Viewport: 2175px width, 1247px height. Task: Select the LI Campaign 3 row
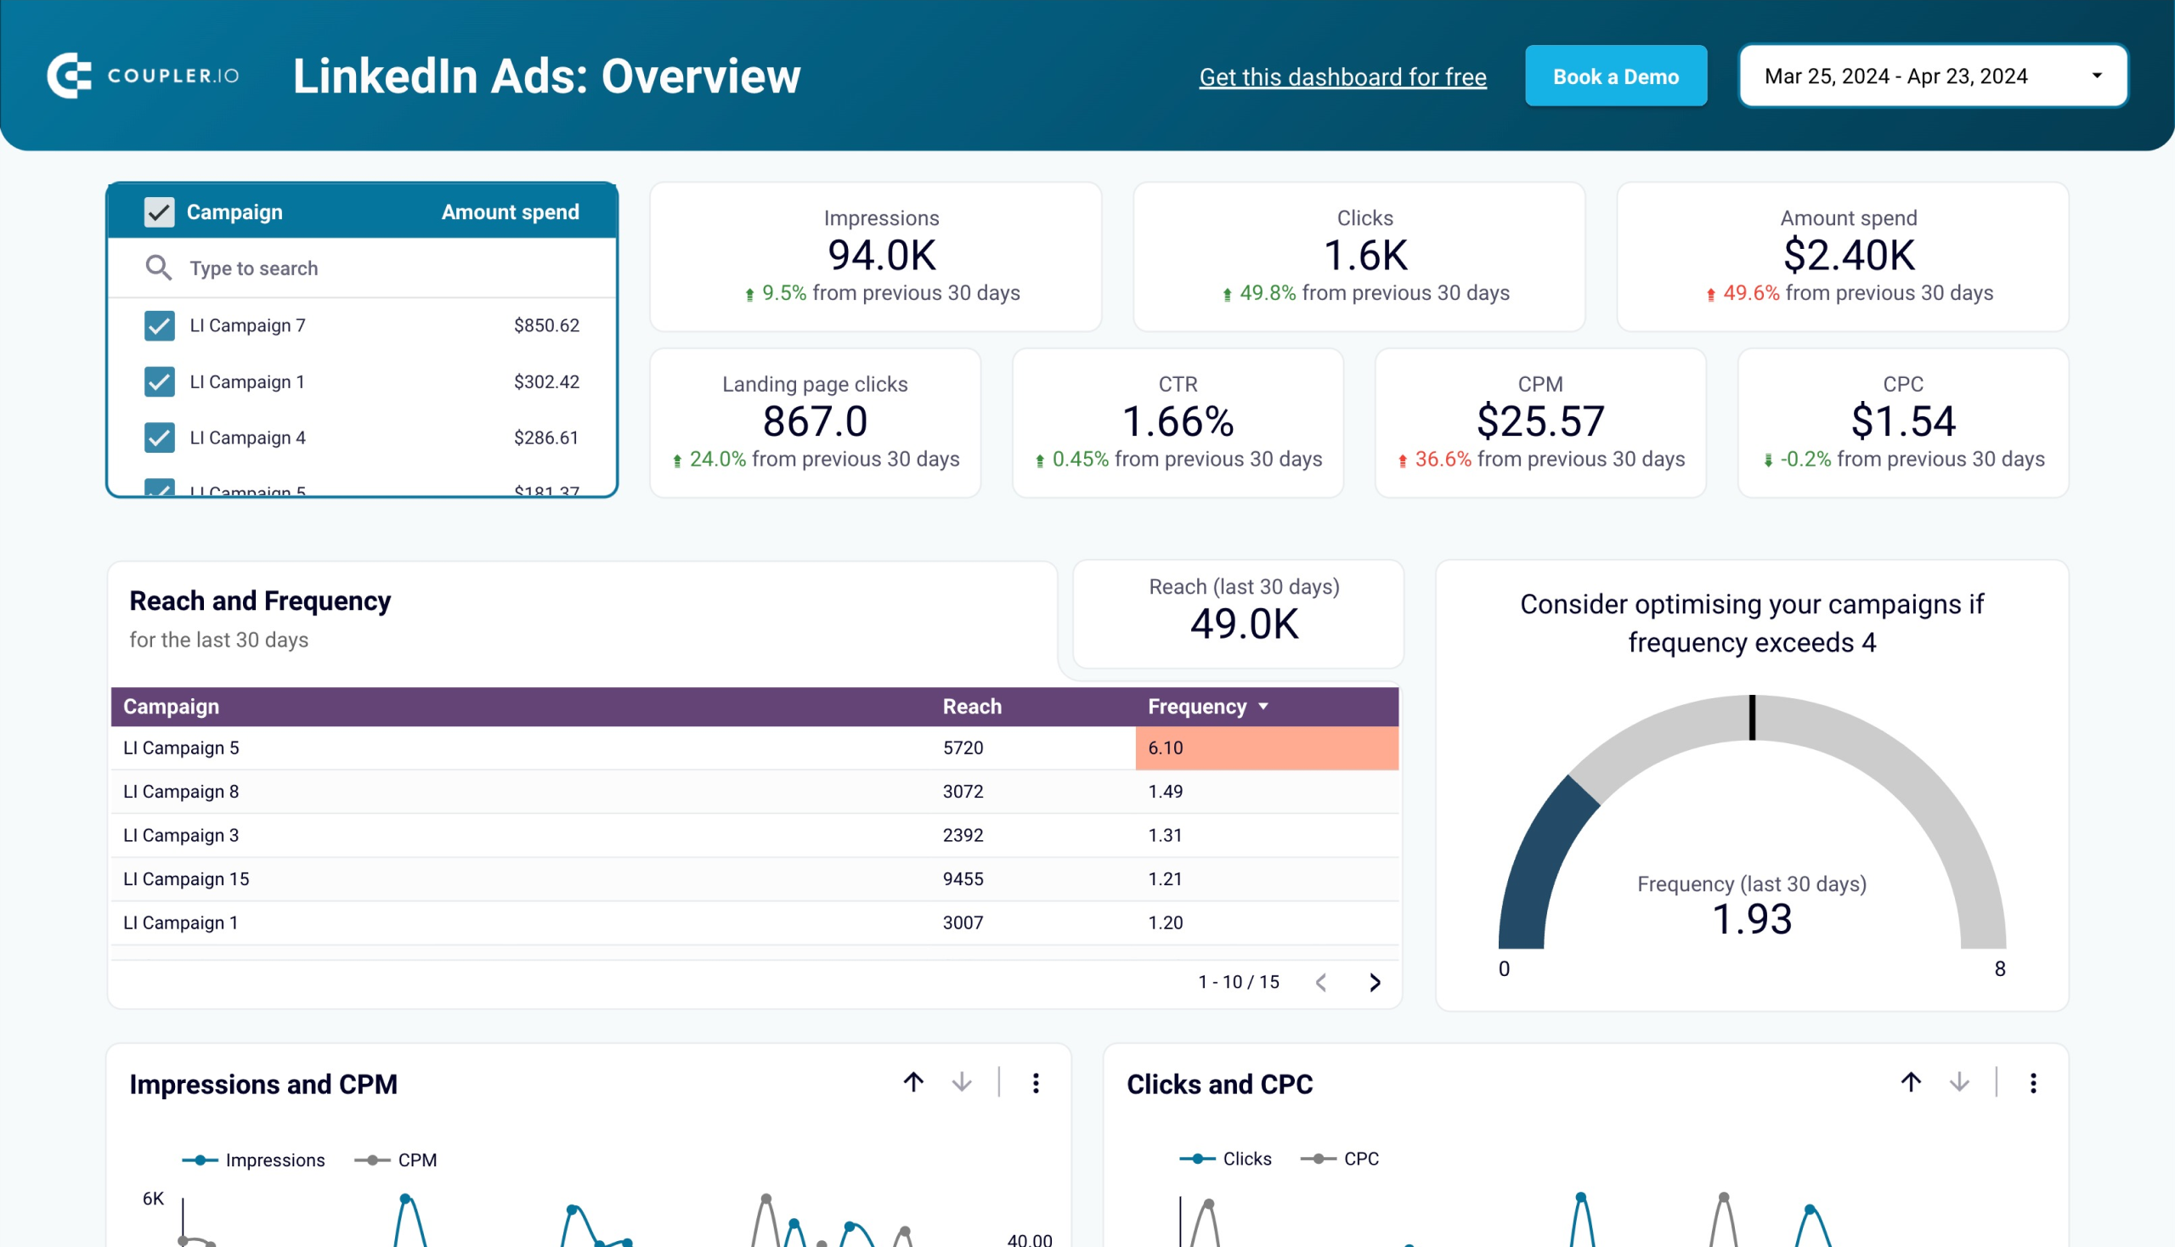coord(754,835)
